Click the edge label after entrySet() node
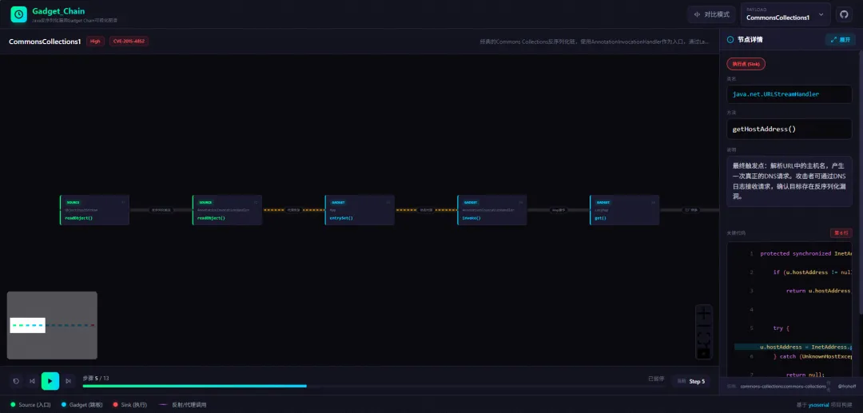The width and height of the screenshot is (863, 413). [426, 210]
